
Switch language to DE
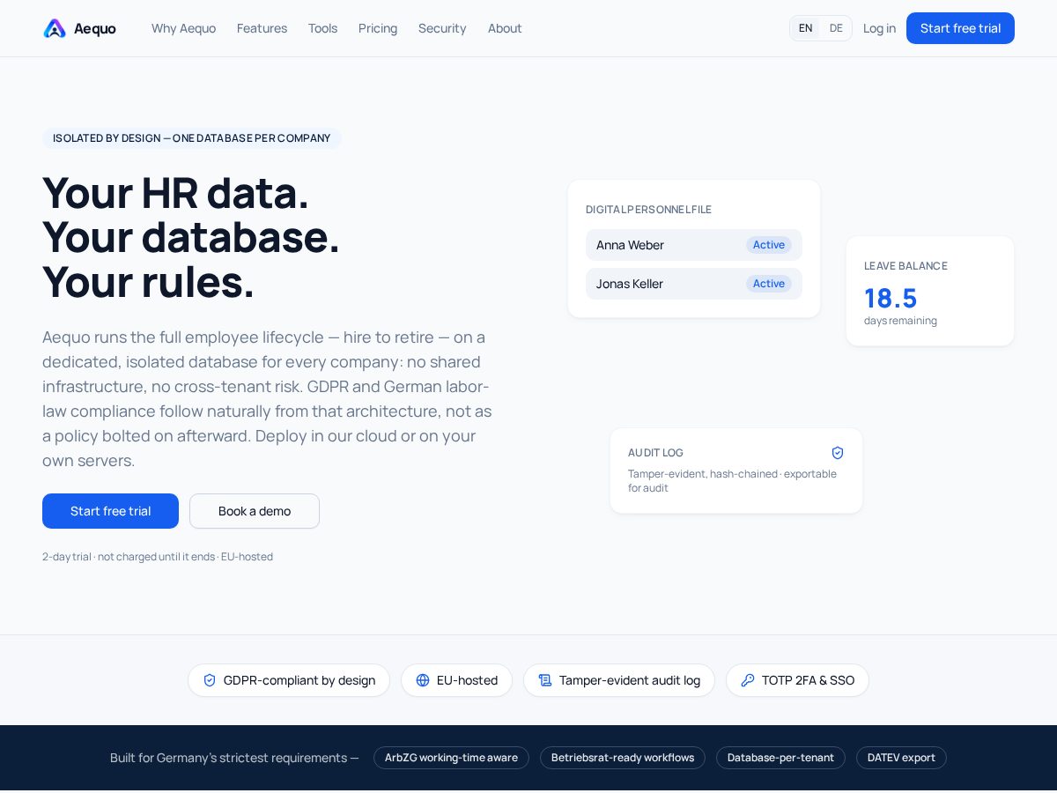[x=836, y=28]
